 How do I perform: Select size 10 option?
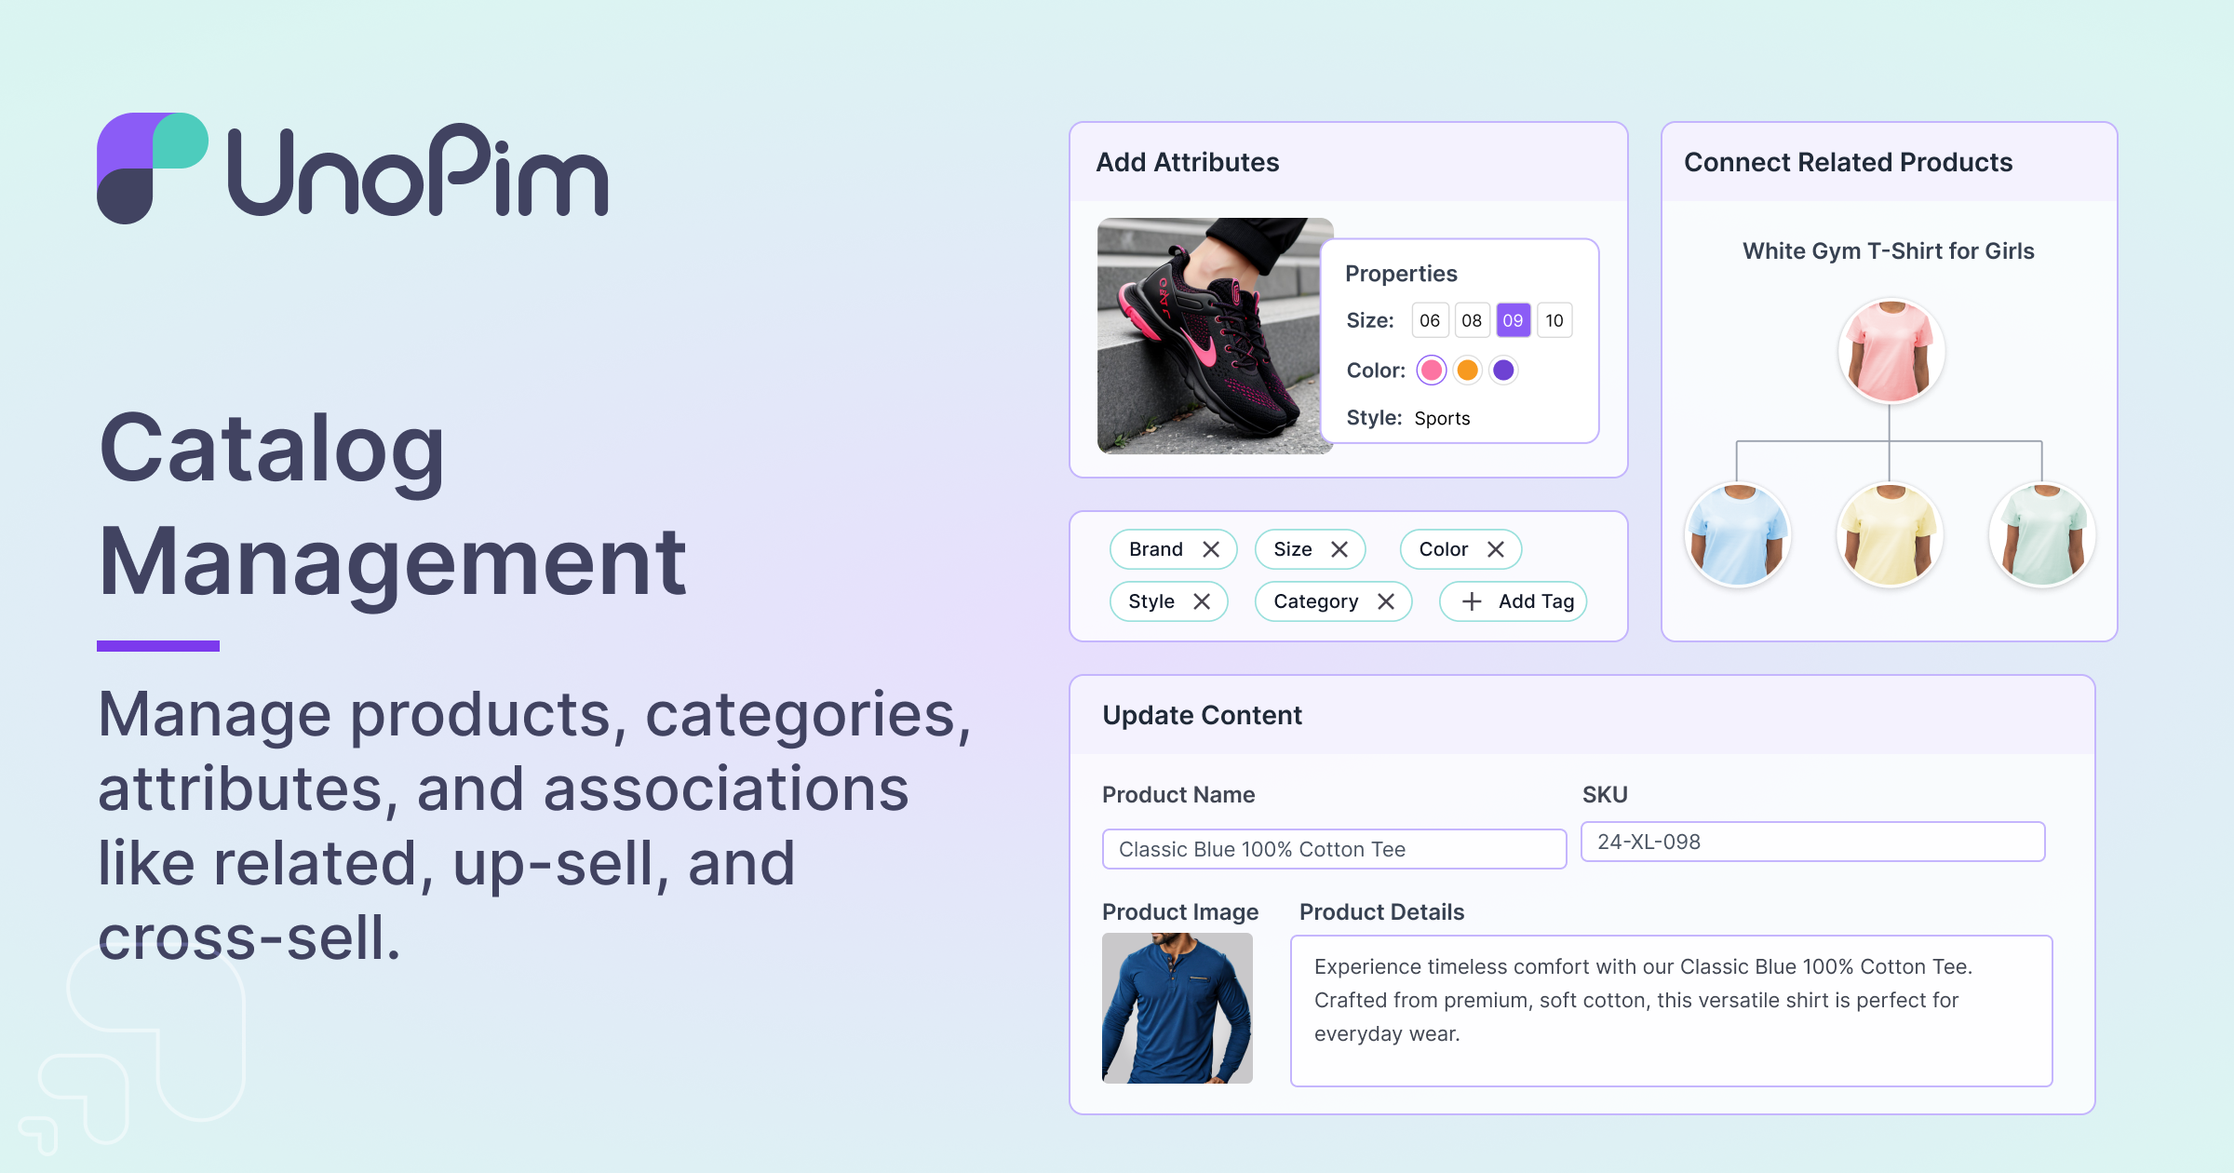(1554, 320)
